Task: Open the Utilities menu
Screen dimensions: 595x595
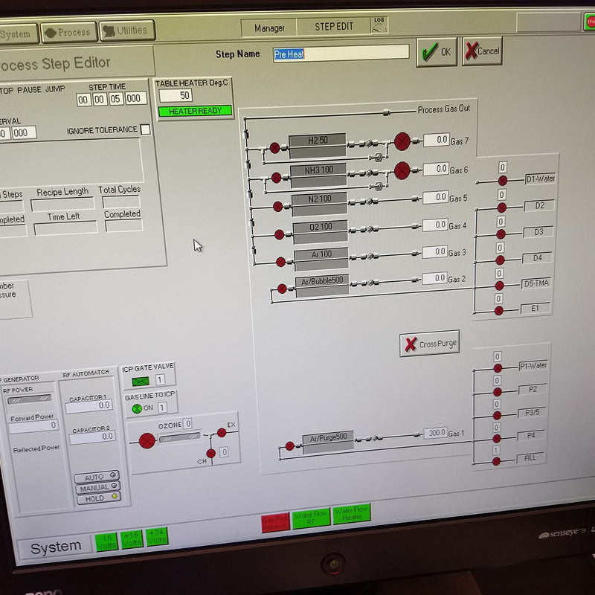Action: [x=127, y=30]
